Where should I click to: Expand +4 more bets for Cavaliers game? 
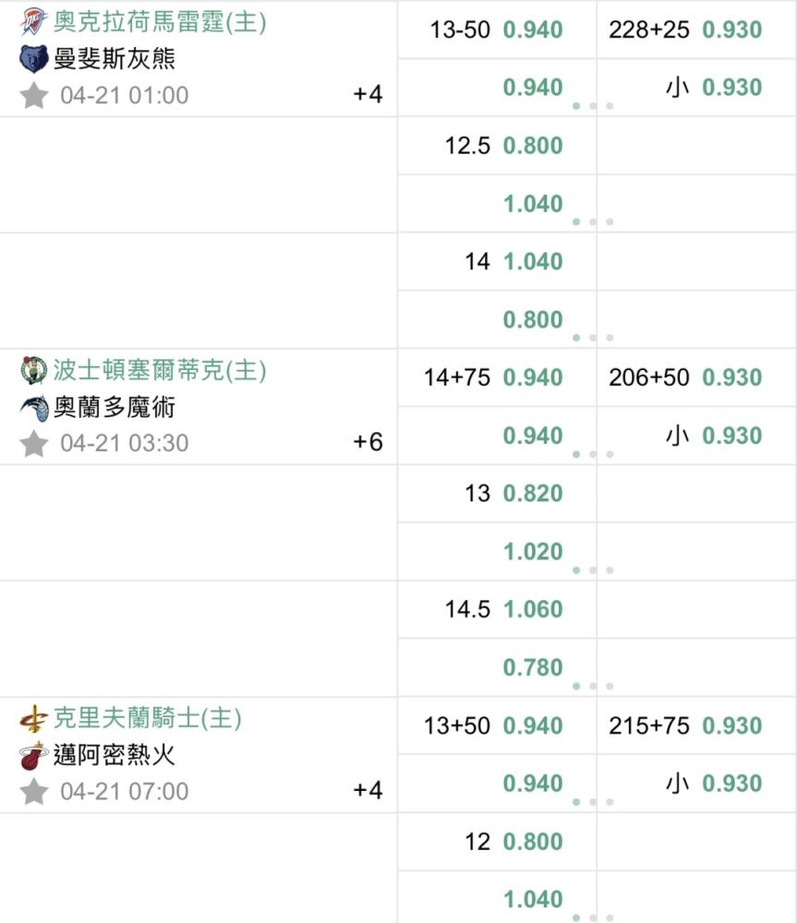(x=368, y=790)
